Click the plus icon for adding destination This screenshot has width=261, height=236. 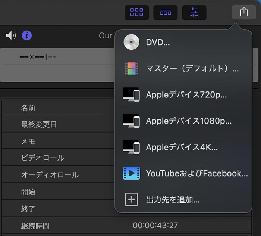[x=131, y=199]
